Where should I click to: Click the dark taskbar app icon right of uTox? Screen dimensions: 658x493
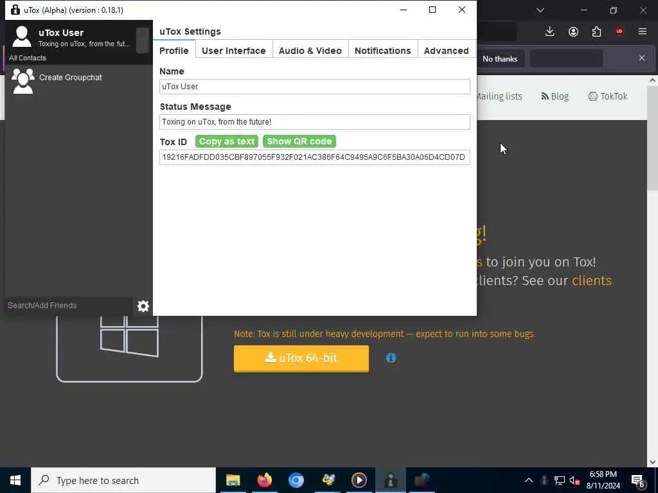[422, 480]
